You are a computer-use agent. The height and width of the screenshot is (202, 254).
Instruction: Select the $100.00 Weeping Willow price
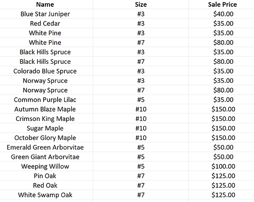222,166
